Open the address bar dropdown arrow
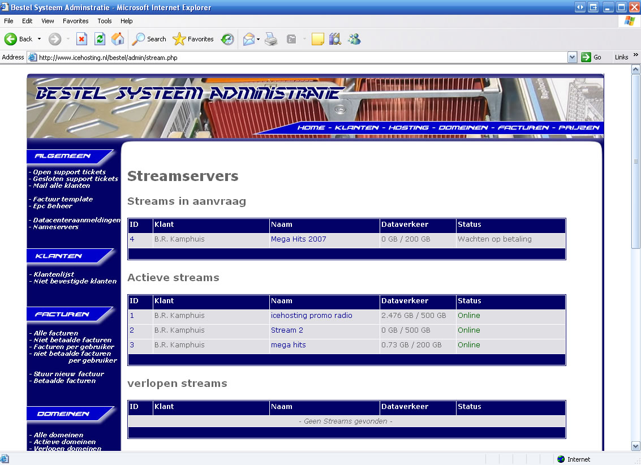The height and width of the screenshot is (465, 641). (572, 57)
